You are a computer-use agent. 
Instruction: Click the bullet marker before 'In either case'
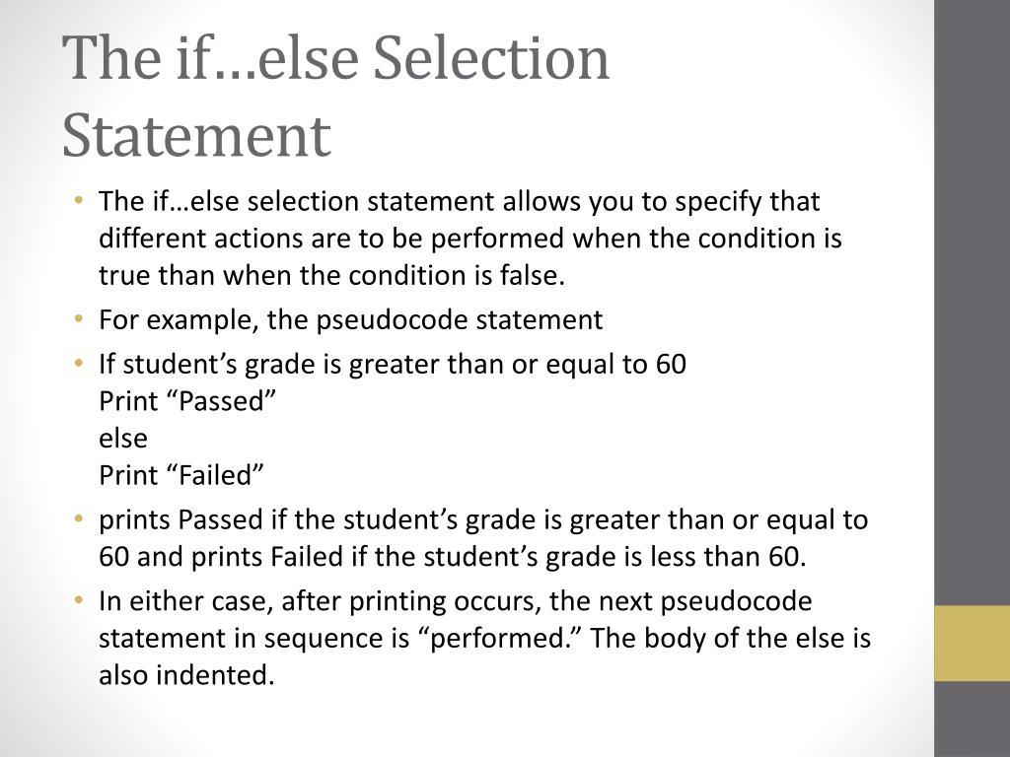[x=79, y=600]
